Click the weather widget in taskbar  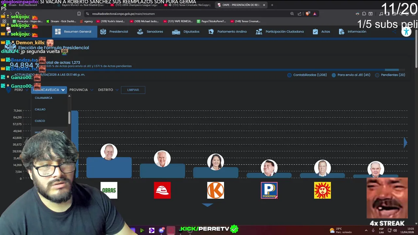(x=341, y=230)
